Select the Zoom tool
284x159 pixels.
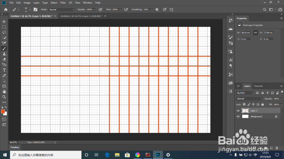coord(4,97)
